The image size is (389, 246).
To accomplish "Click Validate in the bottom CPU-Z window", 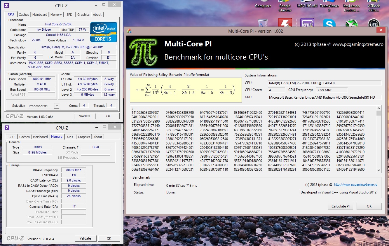I will tap(85, 238).
